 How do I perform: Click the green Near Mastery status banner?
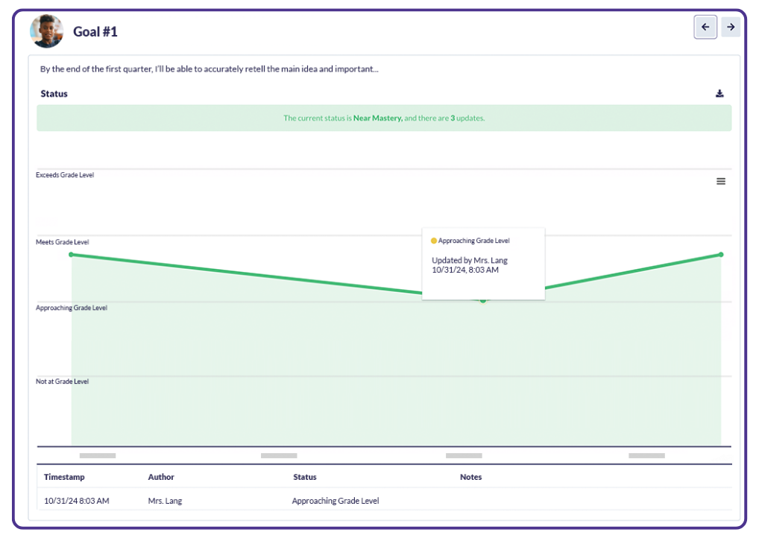pyautogui.click(x=384, y=118)
